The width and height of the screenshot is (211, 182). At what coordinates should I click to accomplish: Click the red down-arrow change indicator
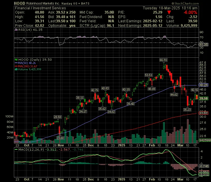coord(169,12)
